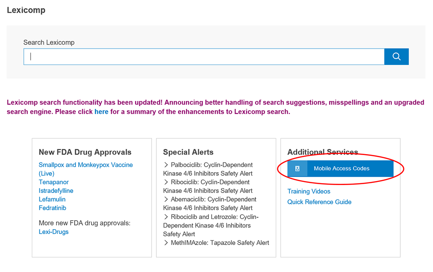The width and height of the screenshot is (433, 272).
Task: Click the mobile device icon on access codes
Action: pyautogui.click(x=297, y=169)
